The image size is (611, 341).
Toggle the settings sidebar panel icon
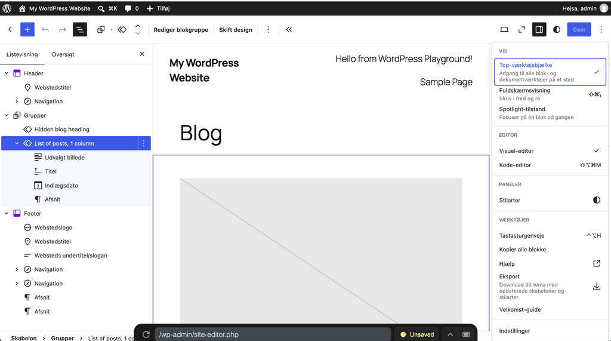[539, 30]
